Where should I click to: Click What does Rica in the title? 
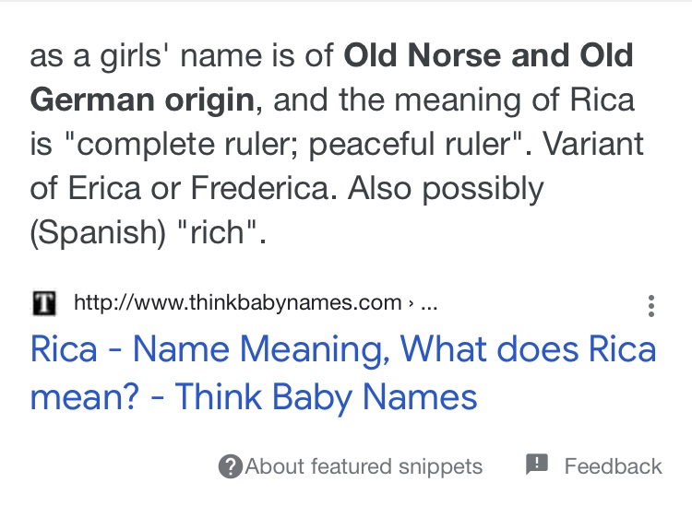[528, 349]
